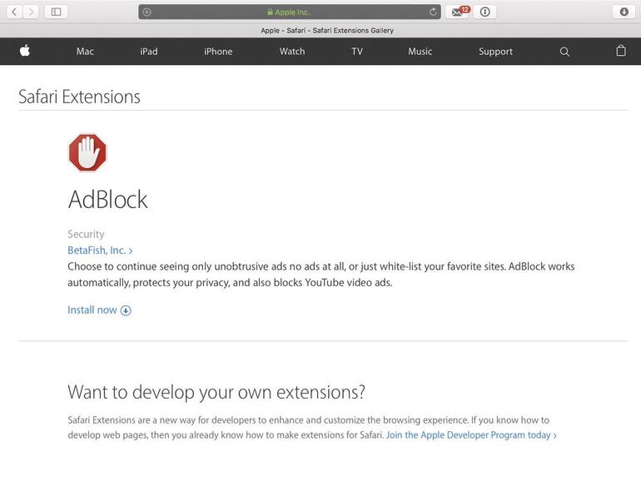The height and width of the screenshot is (481, 641).
Task: Click the green padlock in the address bar
Action: tap(271, 12)
